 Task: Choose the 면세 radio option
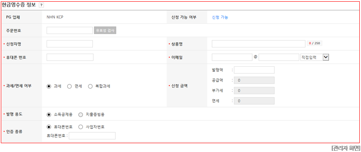[69, 86]
